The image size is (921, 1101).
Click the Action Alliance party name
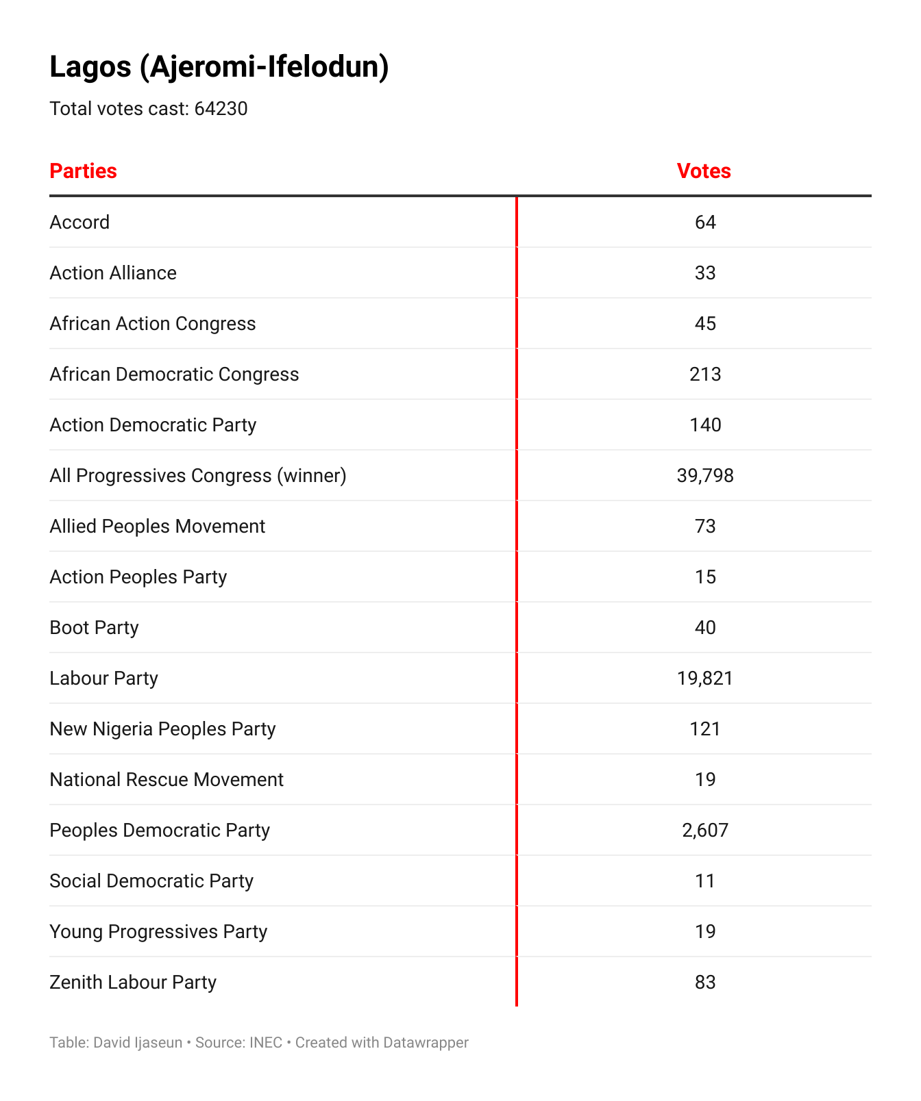[113, 273]
